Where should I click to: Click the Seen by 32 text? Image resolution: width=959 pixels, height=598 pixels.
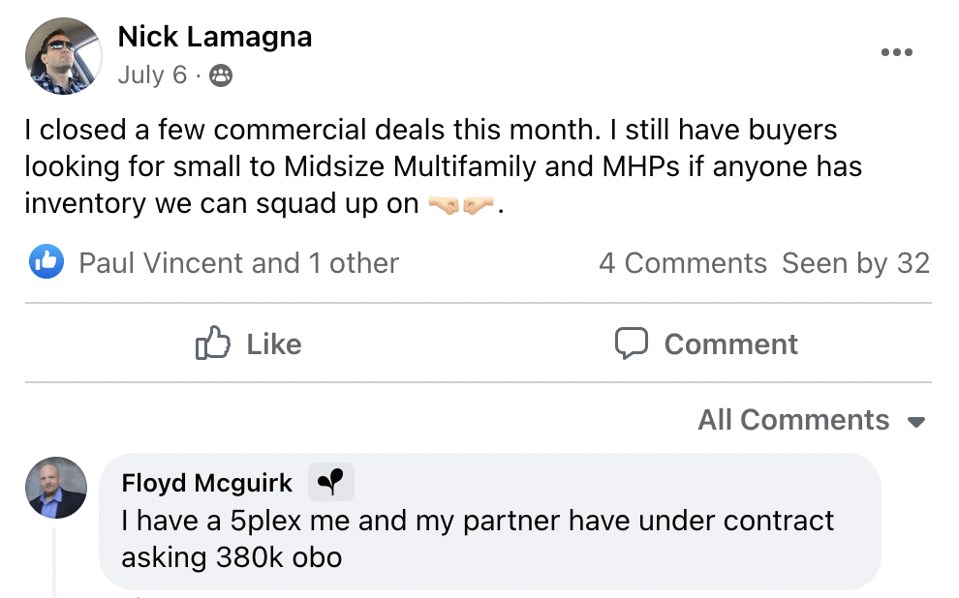[855, 263]
